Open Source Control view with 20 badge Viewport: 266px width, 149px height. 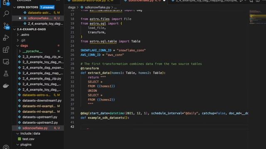point(6,26)
